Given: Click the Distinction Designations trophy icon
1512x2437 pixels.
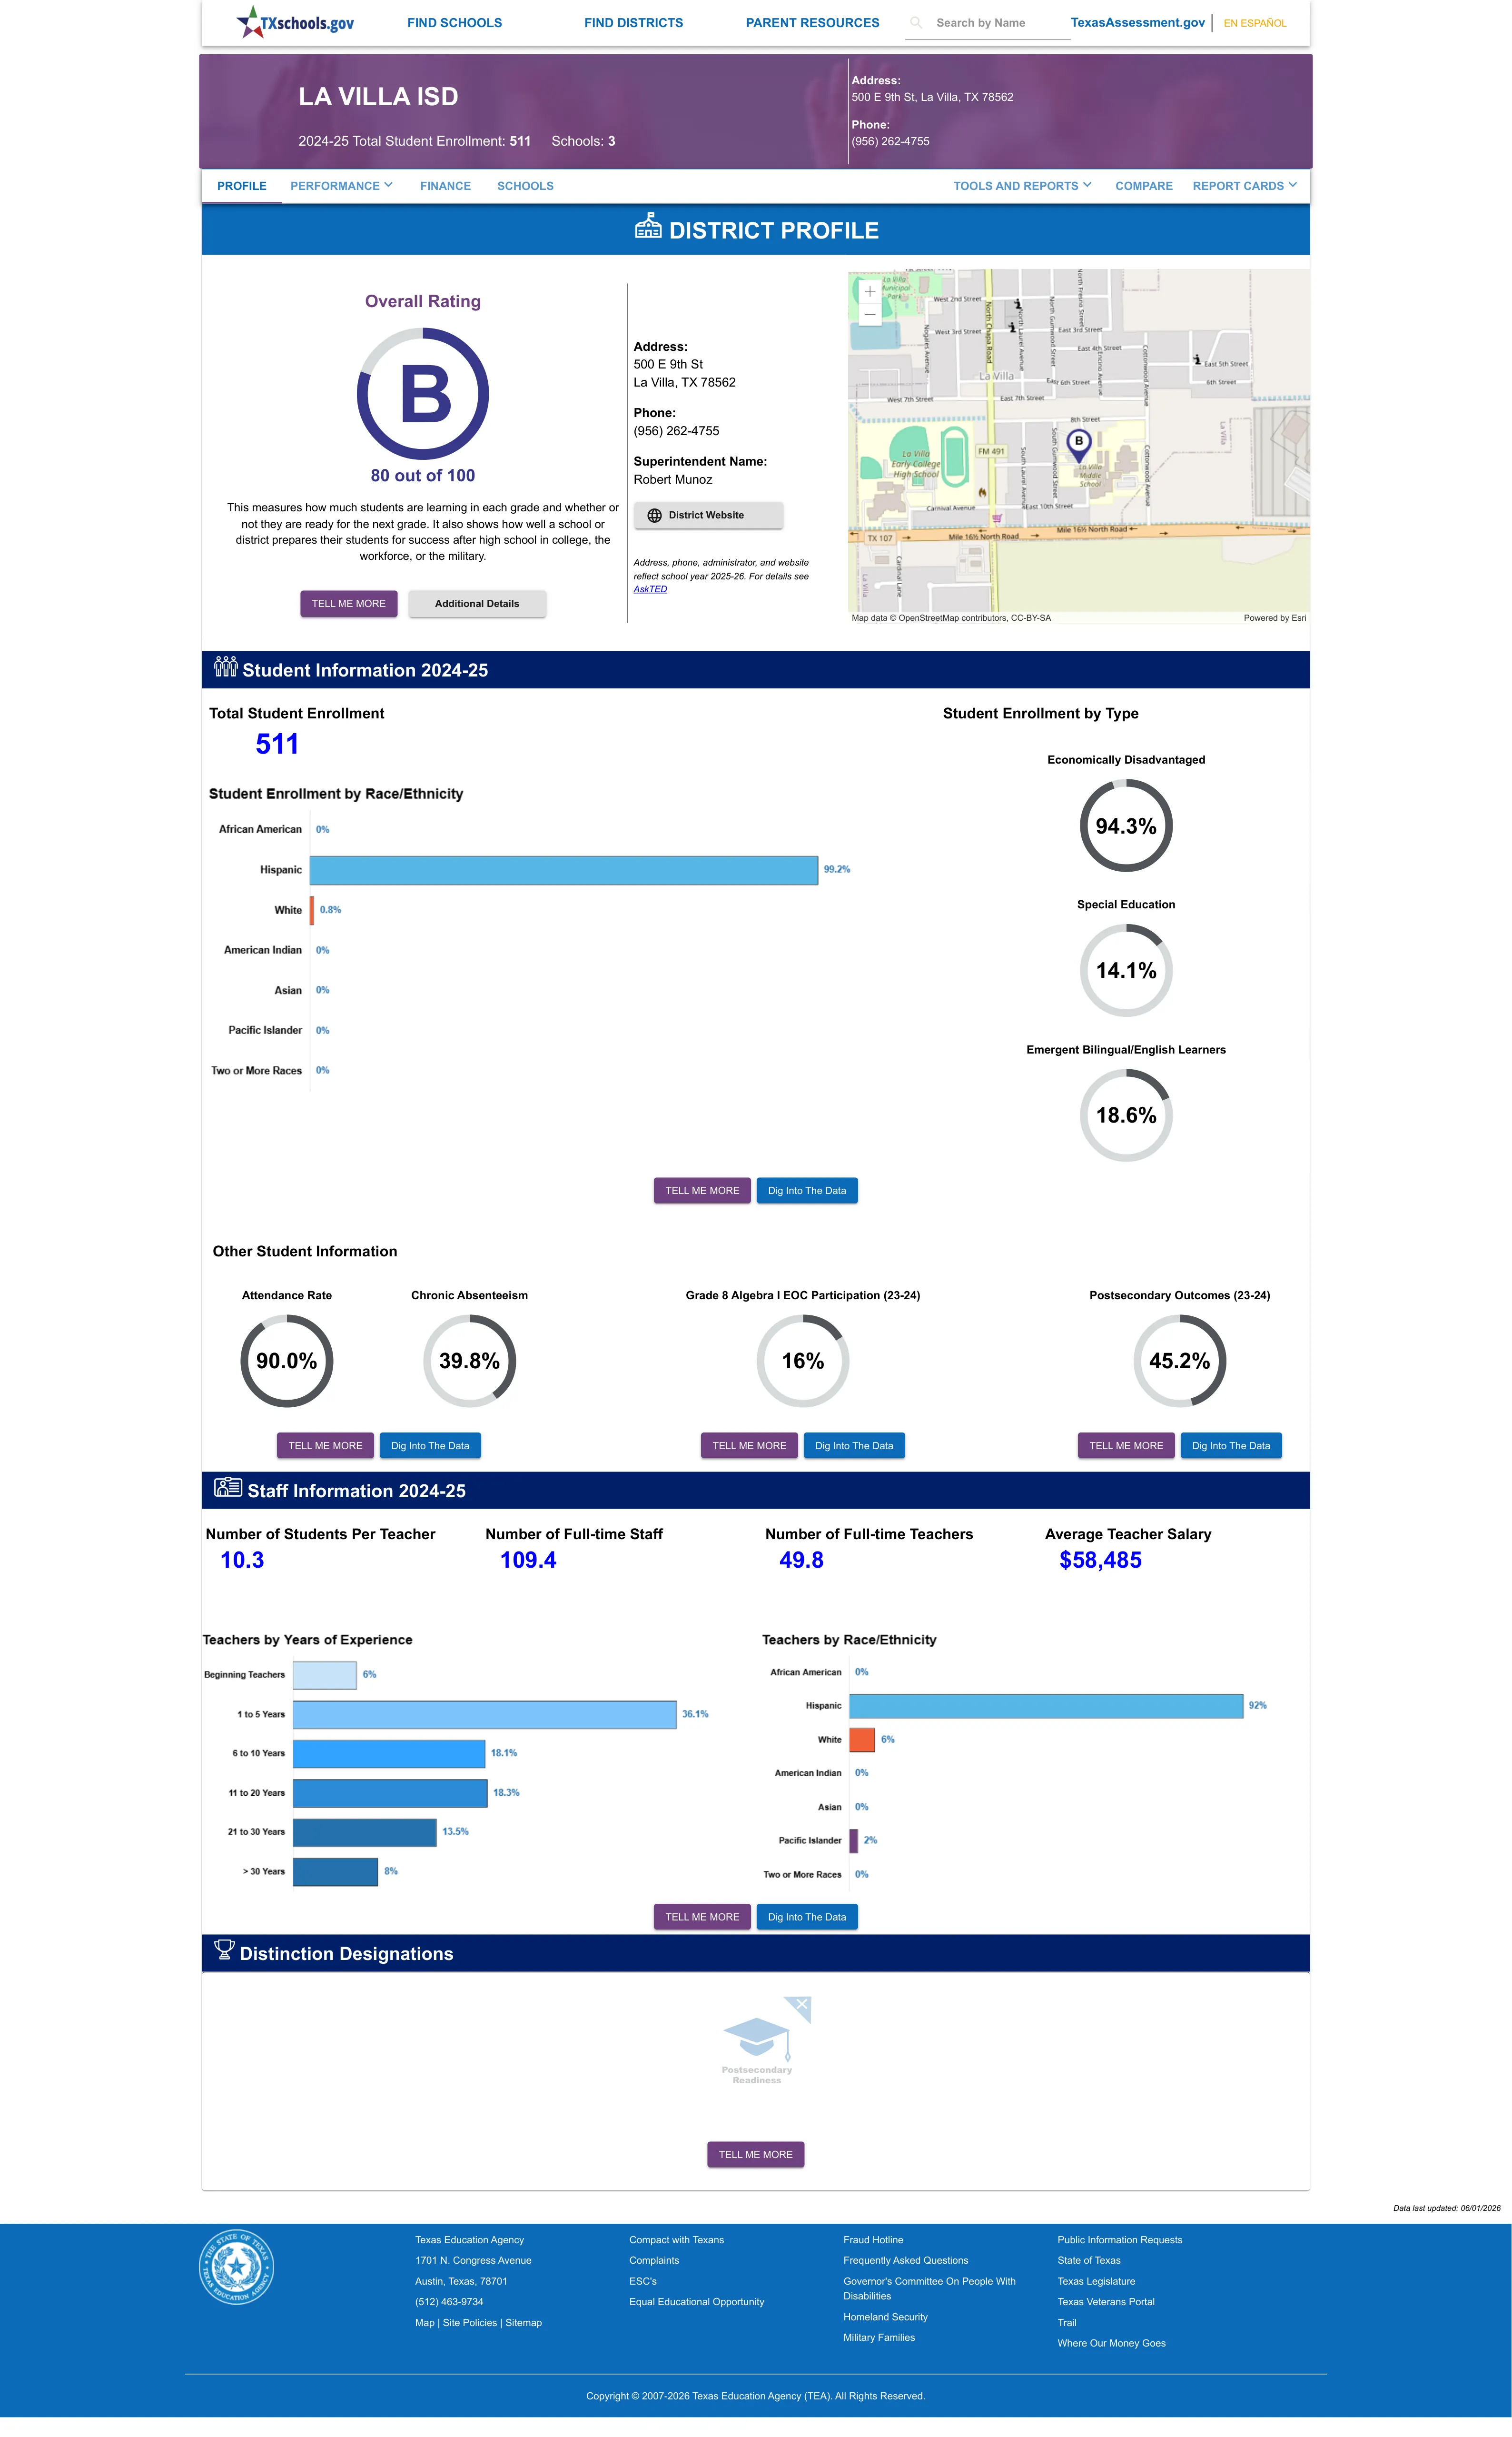Looking at the screenshot, I should pos(225,1949).
